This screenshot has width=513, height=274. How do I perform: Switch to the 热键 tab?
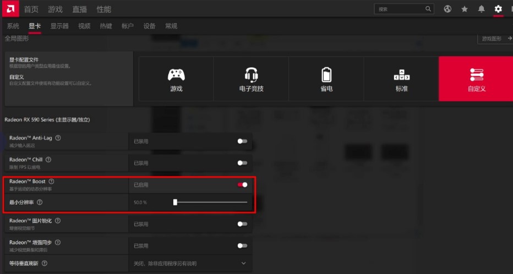tap(106, 26)
